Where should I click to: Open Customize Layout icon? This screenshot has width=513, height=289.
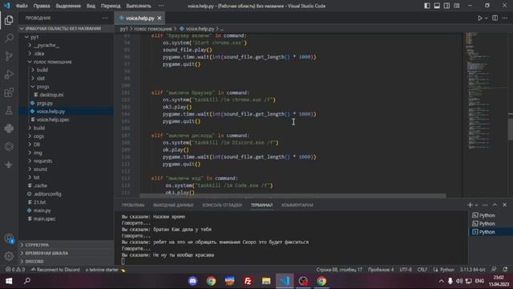(x=456, y=6)
